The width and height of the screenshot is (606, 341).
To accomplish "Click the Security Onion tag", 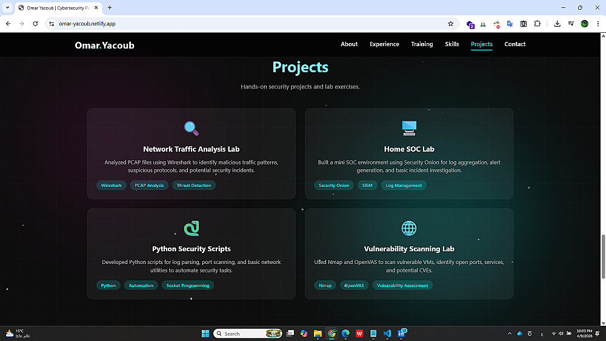I will click(x=334, y=186).
